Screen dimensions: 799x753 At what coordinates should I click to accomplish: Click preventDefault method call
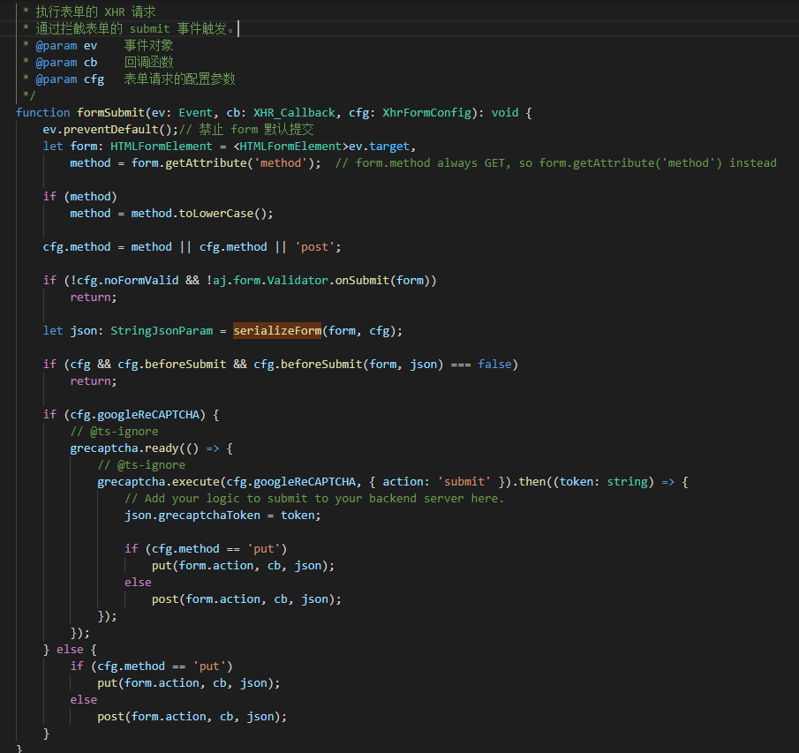tap(110, 130)
